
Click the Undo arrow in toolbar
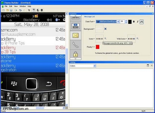(20, 10)
